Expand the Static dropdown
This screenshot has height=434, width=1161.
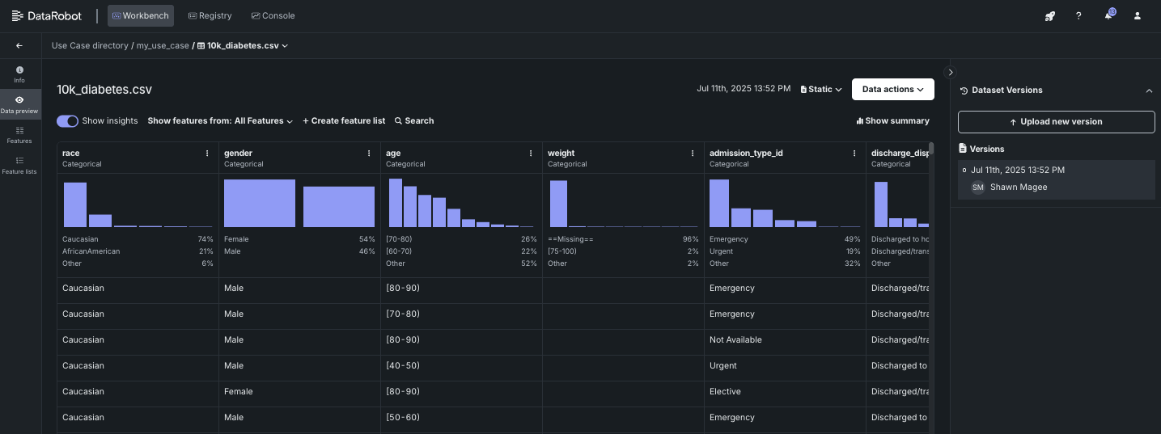coord(821,90)
